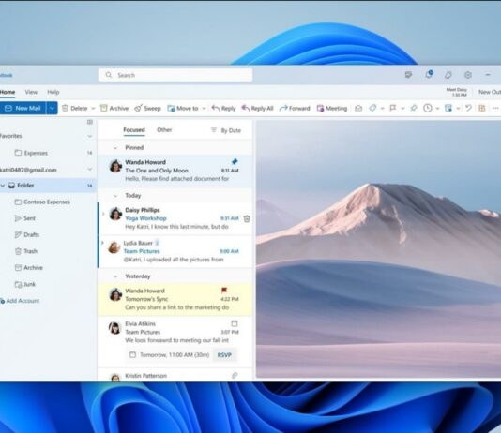
Task: Collapse the gmail account section chevron
Action: (90, 169)
